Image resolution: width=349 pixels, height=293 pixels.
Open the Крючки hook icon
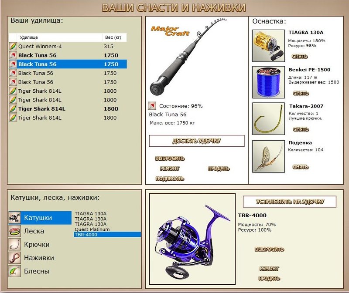click(15, 244)
